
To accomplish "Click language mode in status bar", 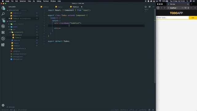I will pyautogui.click(x=143, y=110).
